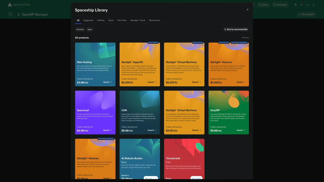The width and height of the screenshot is (324, 182).
Task: Close the Spaceship Library dialog
Action: coord(248,10)
